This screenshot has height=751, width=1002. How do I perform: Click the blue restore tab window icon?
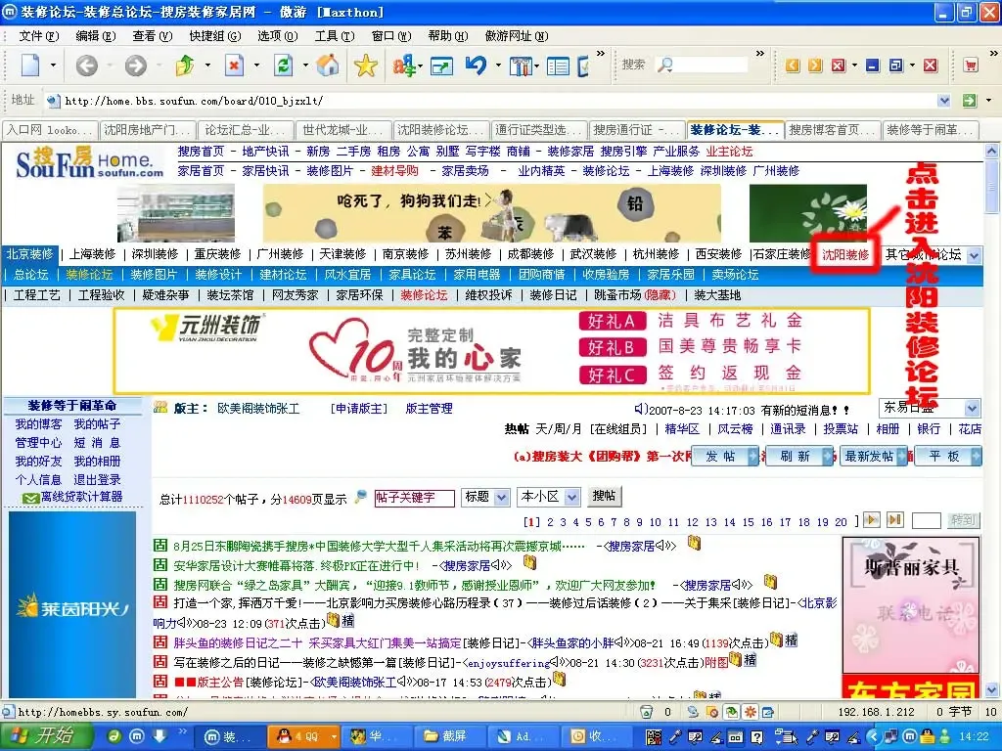pyautogui.click(x=896, y=66)
